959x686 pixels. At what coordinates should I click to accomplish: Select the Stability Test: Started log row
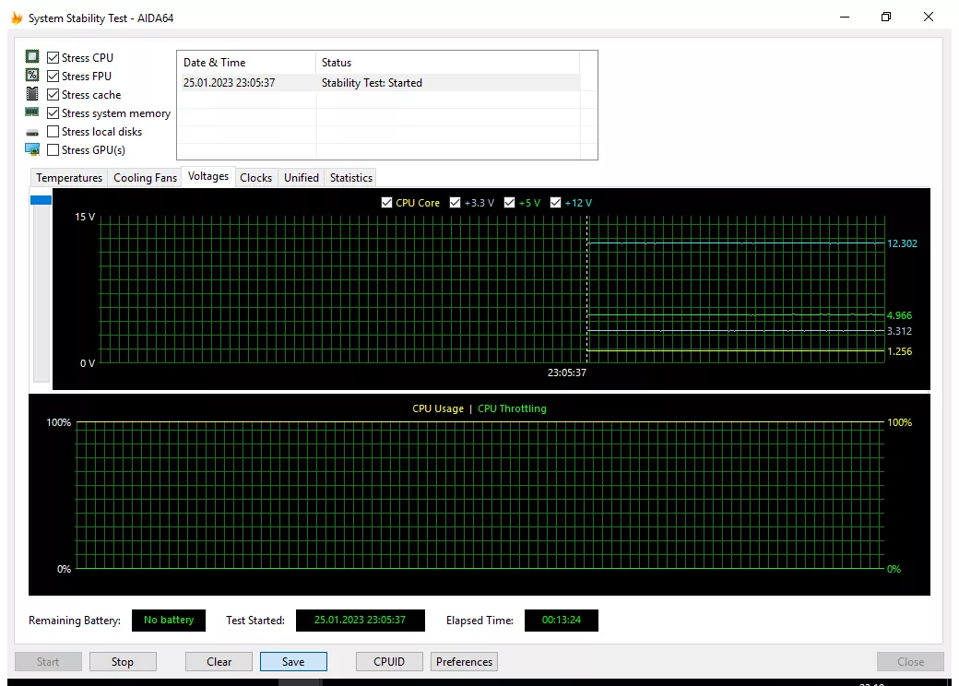click(x=379, y=83)
